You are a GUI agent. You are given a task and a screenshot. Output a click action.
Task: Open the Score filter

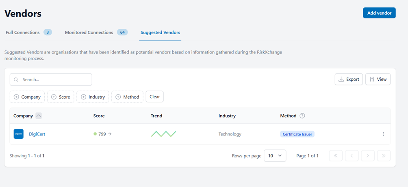(x=61, y=97)
